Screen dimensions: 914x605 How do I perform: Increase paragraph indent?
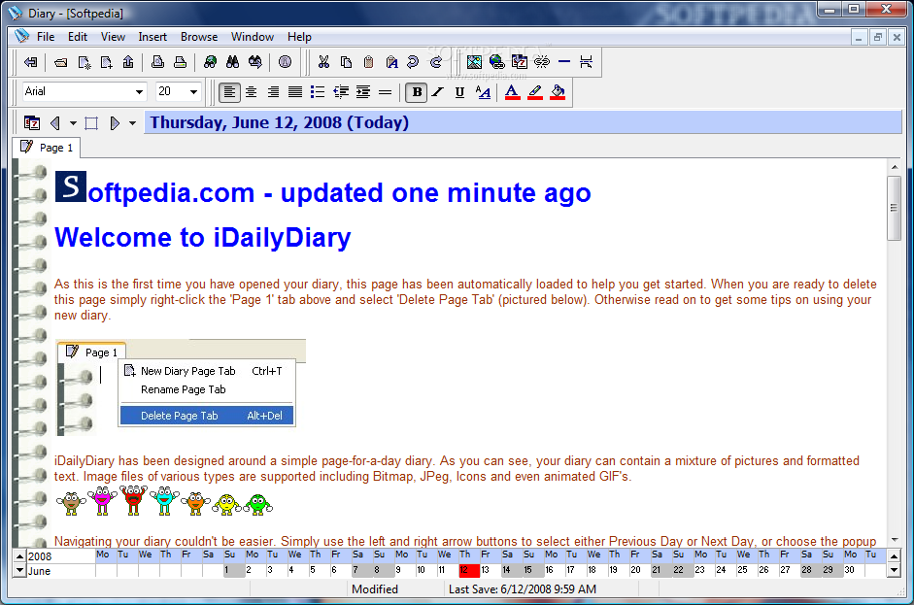coord(363,92)
